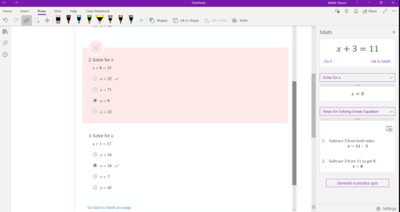Click Generate a practice quiz button
400x212 pixels.
tap(357, 183)
